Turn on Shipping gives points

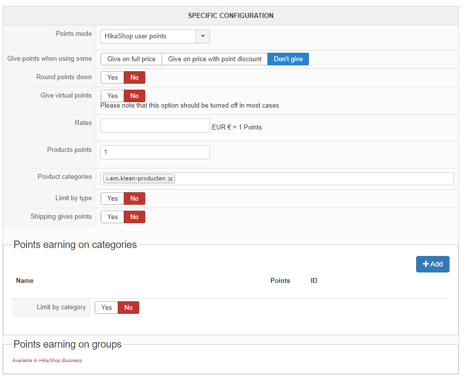tap(112, 217)
